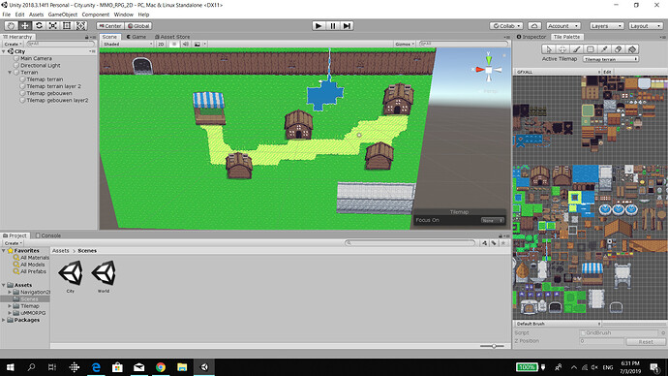Step forward one frame
Image resolution: width=668 pixels, height=376 pixels.
[348, 25]
